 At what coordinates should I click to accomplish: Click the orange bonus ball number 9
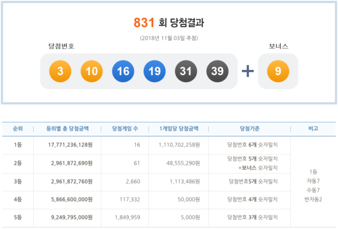click(x=278, y=71)
